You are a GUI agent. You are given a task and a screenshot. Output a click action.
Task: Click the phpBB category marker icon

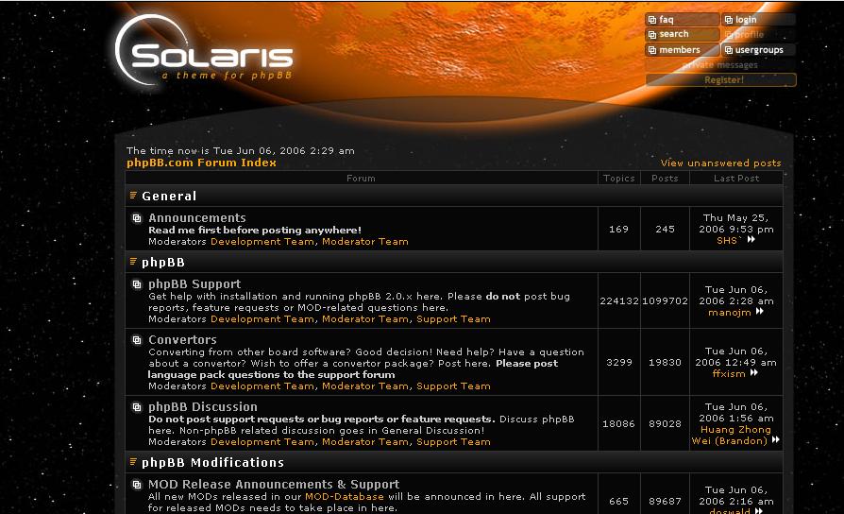point(133,262)
